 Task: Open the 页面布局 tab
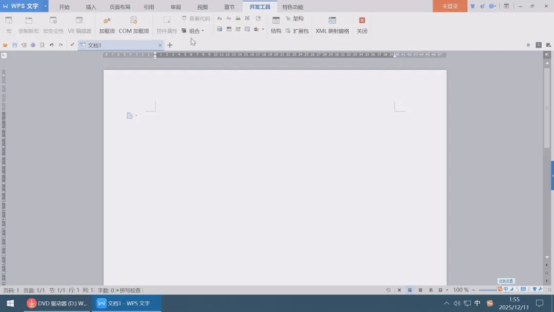pos(120,7)
